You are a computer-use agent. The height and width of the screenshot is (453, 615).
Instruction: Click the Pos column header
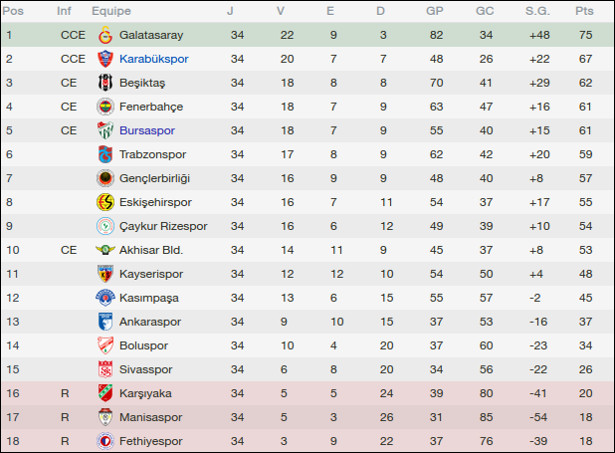[x=13, y=11]
